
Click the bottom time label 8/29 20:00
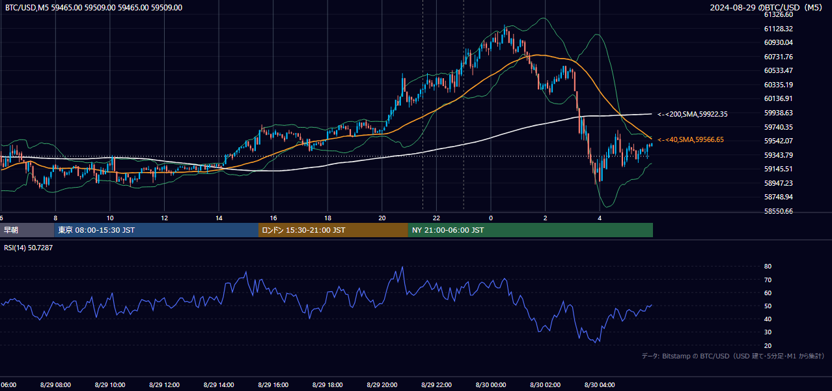[x=382, y=385]
